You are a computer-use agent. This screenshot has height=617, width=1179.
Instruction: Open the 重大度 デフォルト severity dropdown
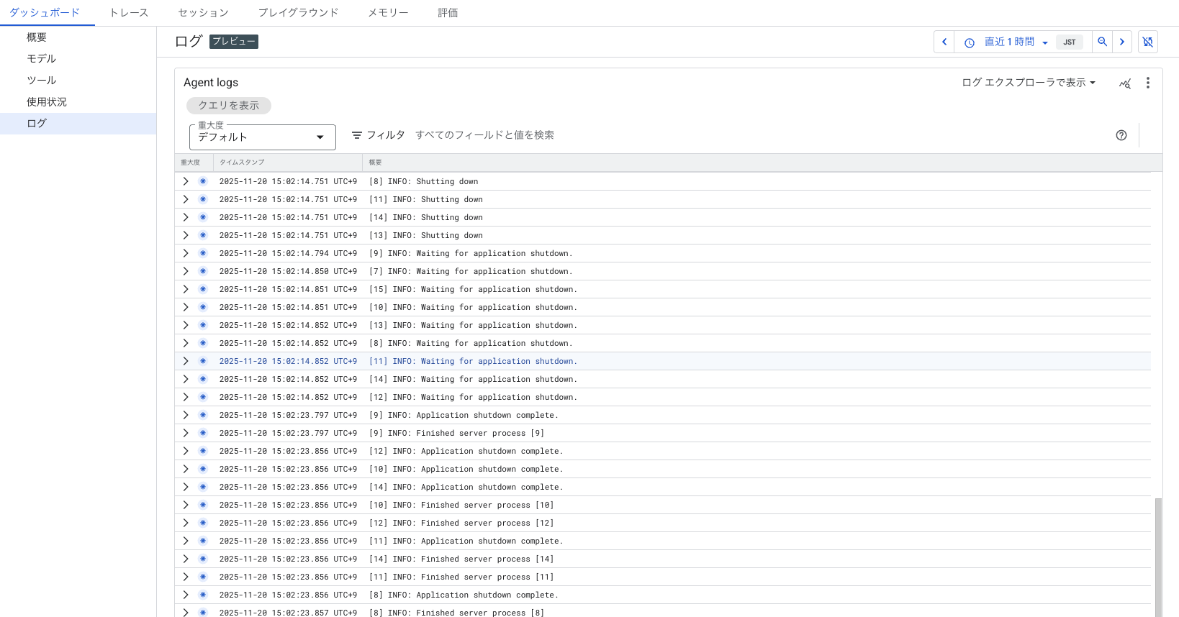(262, 137)
